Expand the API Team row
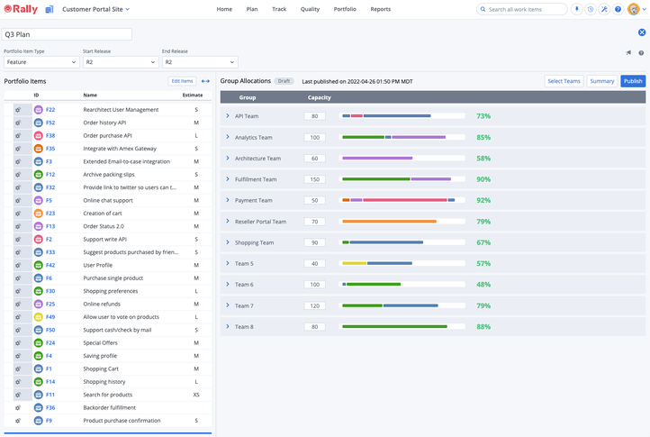Viewport: 650px width, 437px height. pyautogui.click(x=228, y=115)
